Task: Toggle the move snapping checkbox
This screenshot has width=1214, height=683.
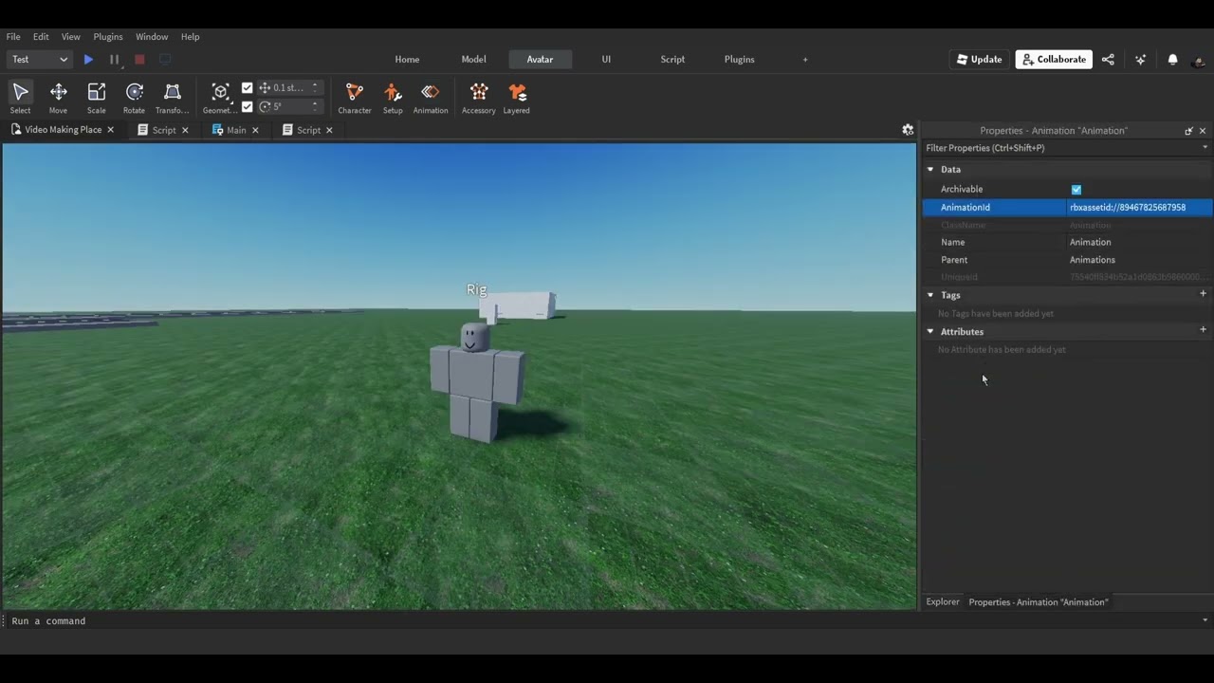Action: pos(248,87)
